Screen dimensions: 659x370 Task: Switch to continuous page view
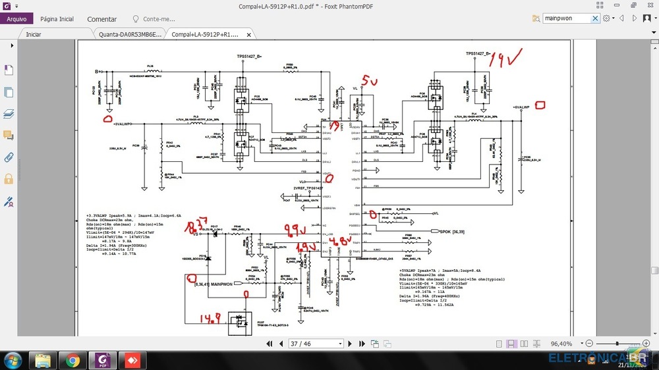[511, 344]
